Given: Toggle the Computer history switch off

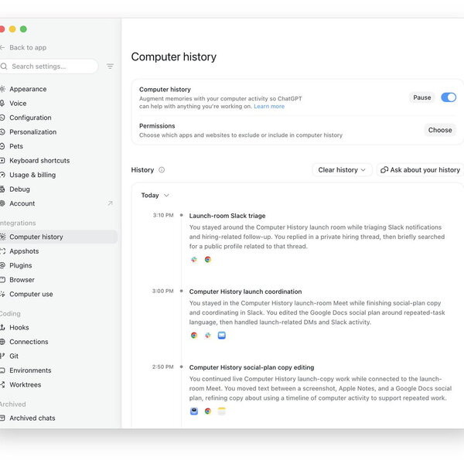Looking at the screenshot, I should pyautogui.click(x=449, y=97).
